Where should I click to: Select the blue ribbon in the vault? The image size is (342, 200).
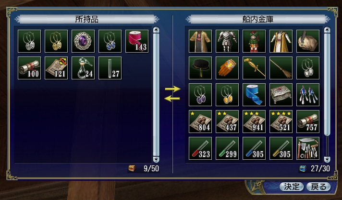tap(254, 95)
